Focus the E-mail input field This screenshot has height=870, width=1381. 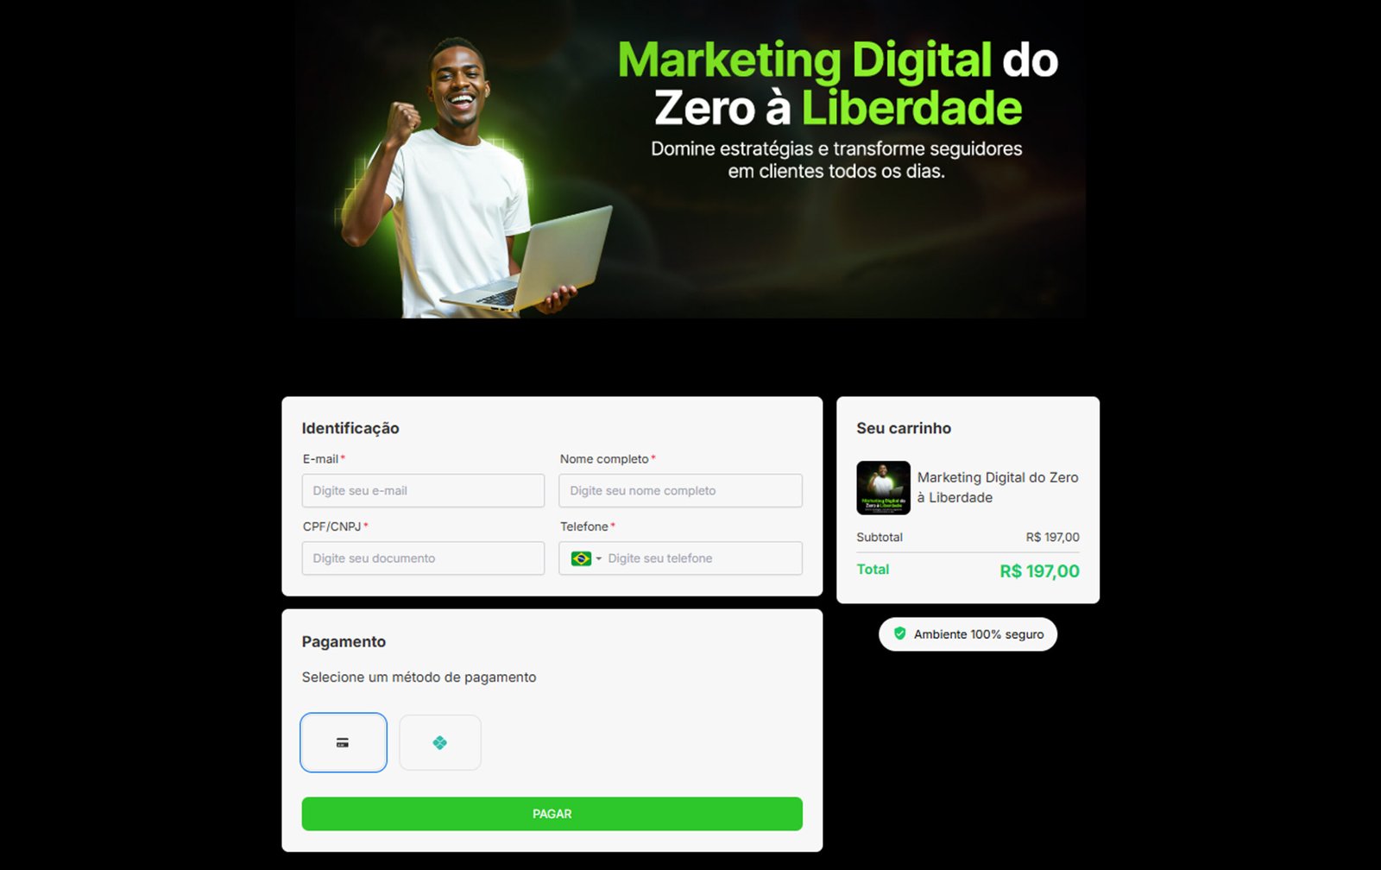tap(423, 490)
